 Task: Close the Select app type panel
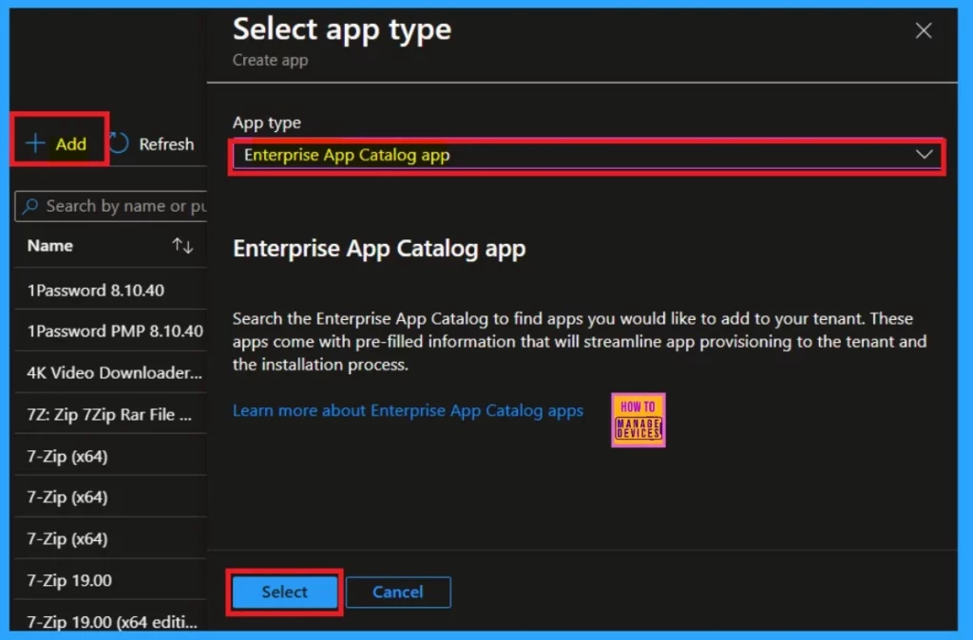924,30
